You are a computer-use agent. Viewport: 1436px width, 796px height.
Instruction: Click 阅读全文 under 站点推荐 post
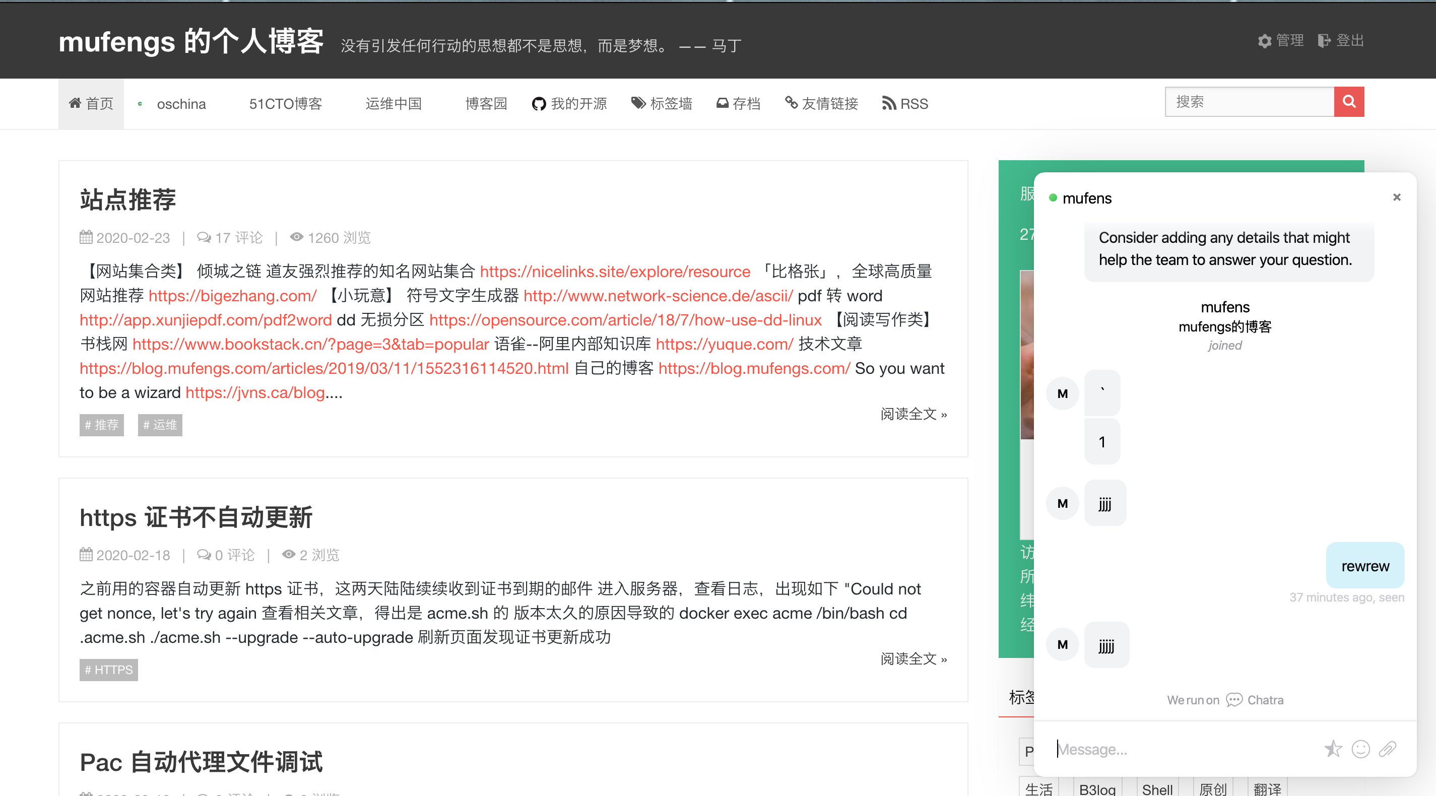click(913, 414)
